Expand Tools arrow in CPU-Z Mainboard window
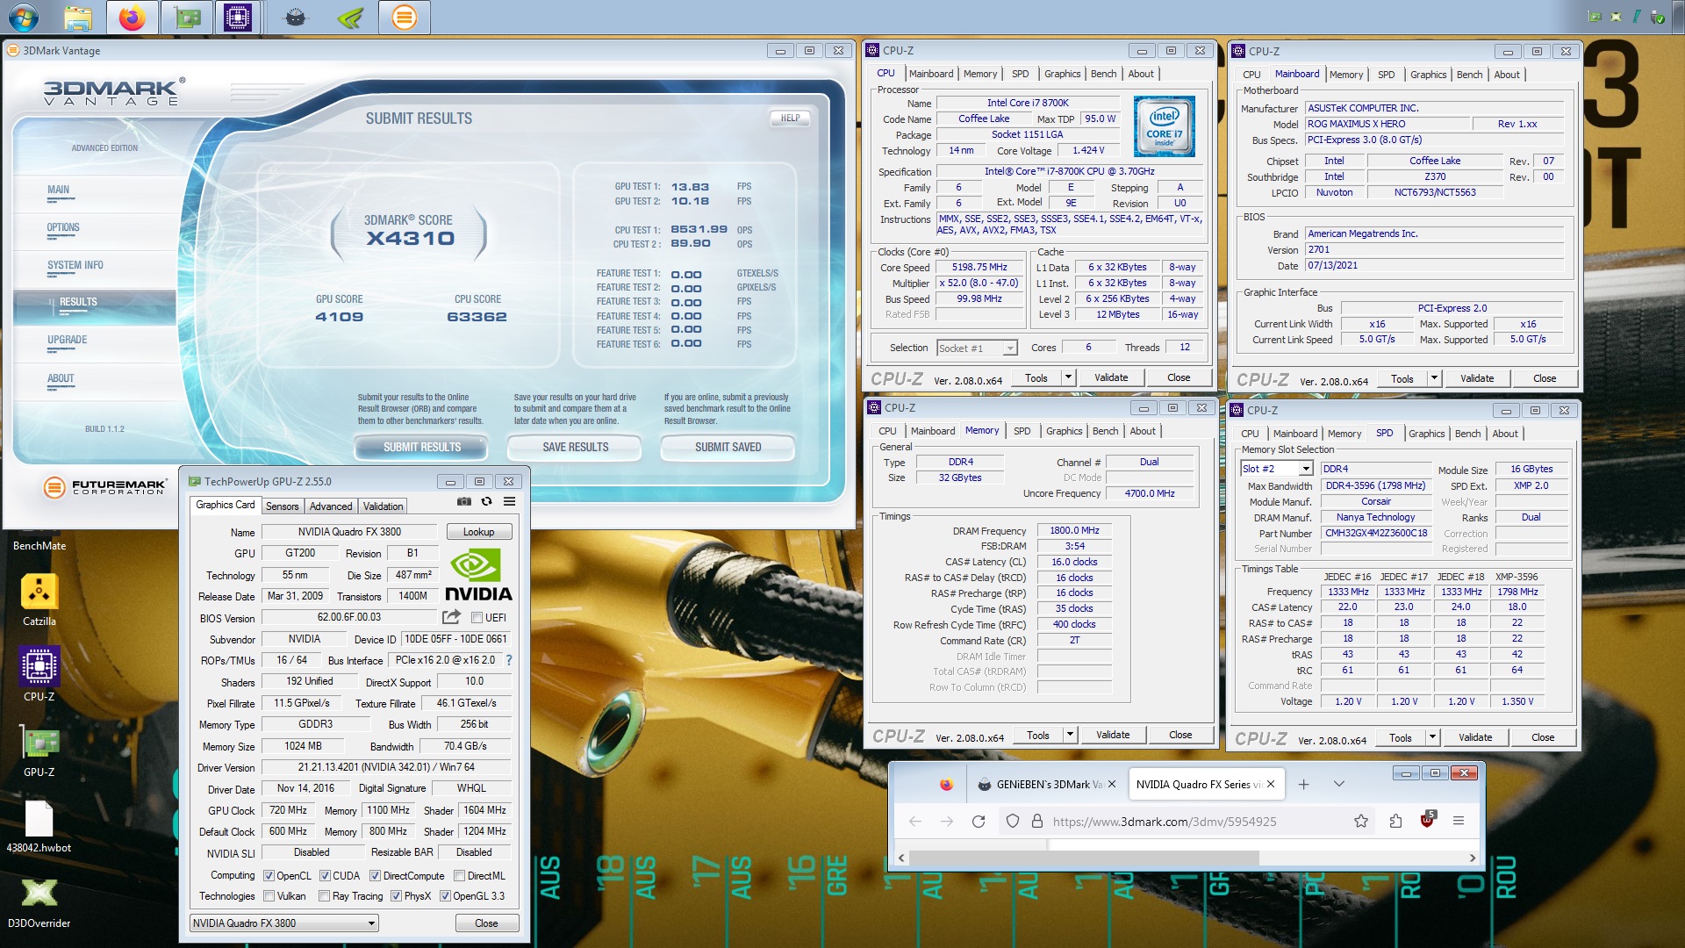This screenshot has width=1685, height=948. click(x=1434, y=378)
